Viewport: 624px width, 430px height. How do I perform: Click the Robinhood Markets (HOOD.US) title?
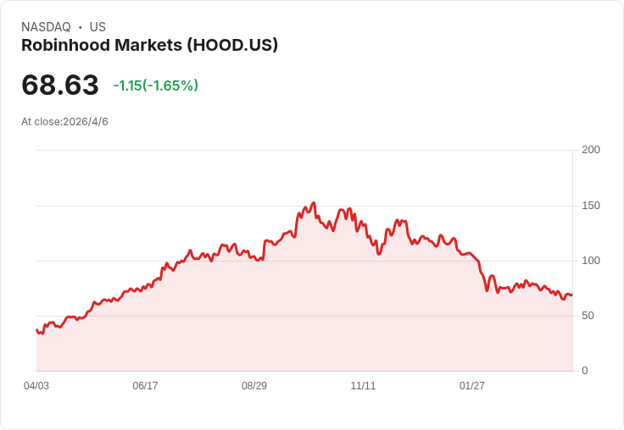click(x=149, y=46)
